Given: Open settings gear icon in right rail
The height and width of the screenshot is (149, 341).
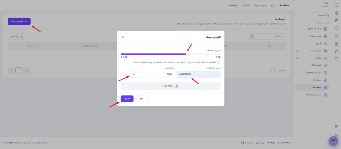Looking at the screenshot, I should click(337, 135).
